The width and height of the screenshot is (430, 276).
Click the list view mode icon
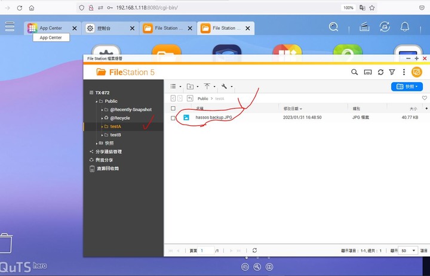click(173, 86)
